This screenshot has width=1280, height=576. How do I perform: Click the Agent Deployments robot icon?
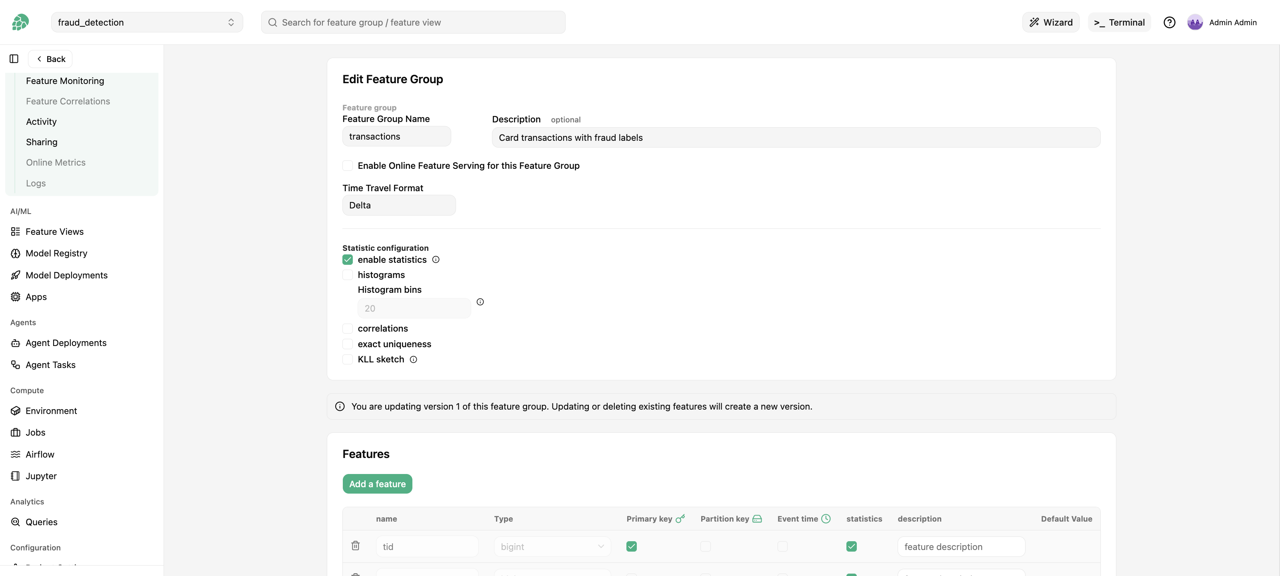16,343
